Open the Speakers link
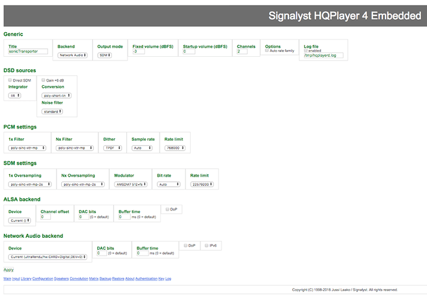Image resolution: width=427 pixels, height=302 pixels. coord(61,279)
